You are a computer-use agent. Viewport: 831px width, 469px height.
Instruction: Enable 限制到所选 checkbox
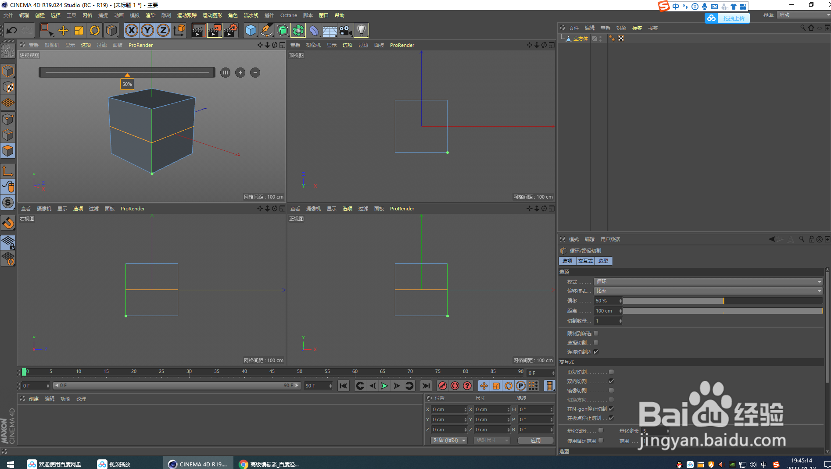[596, 334]
